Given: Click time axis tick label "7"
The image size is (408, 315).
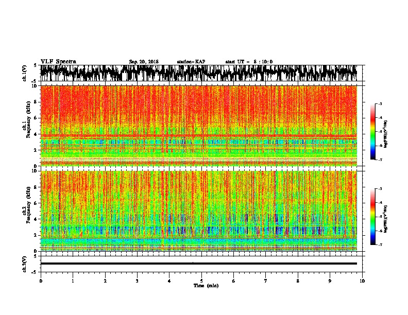Looking at the screenshot, I should pyautogui.click(x=266, y=281).
